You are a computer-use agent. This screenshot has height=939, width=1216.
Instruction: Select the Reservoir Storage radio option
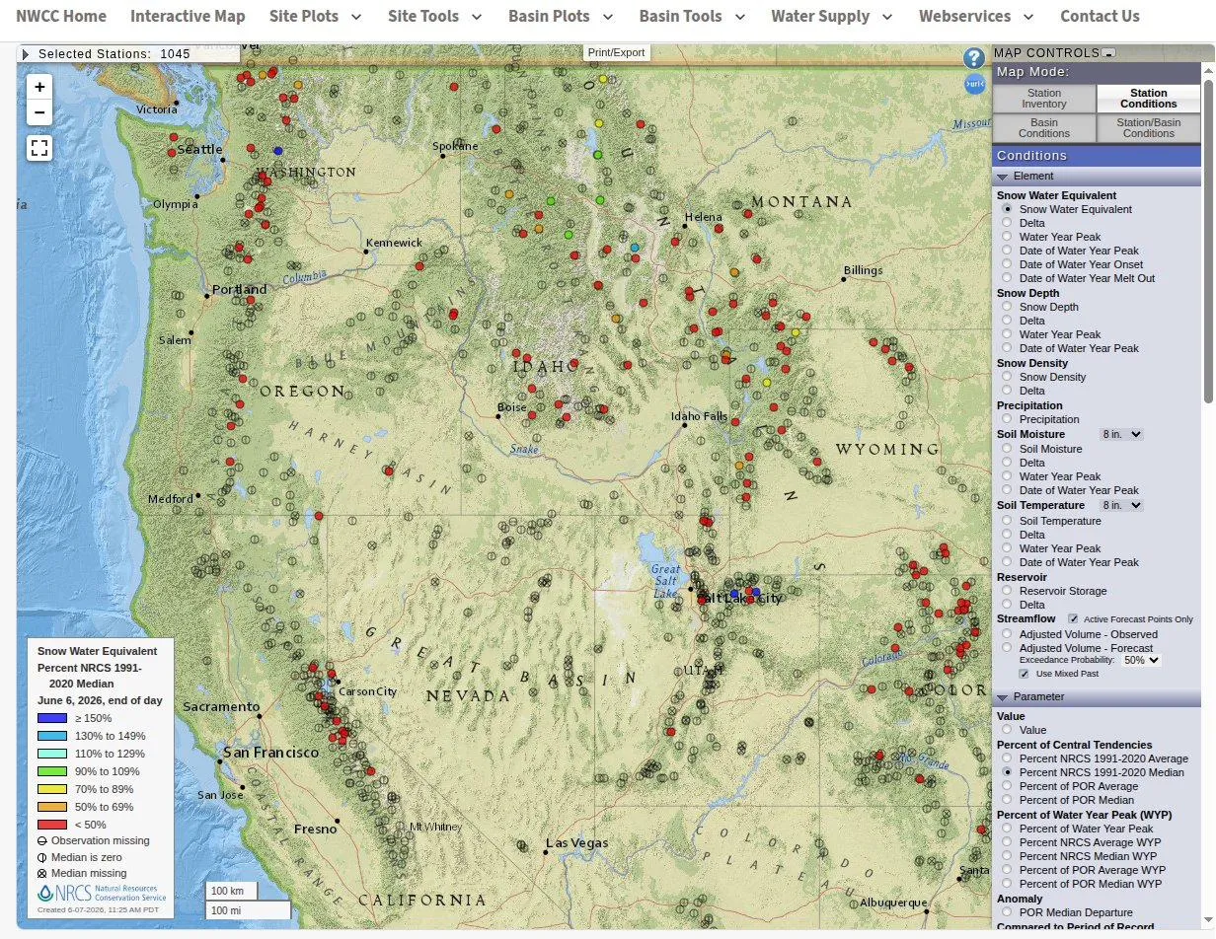pos(1007,591)
